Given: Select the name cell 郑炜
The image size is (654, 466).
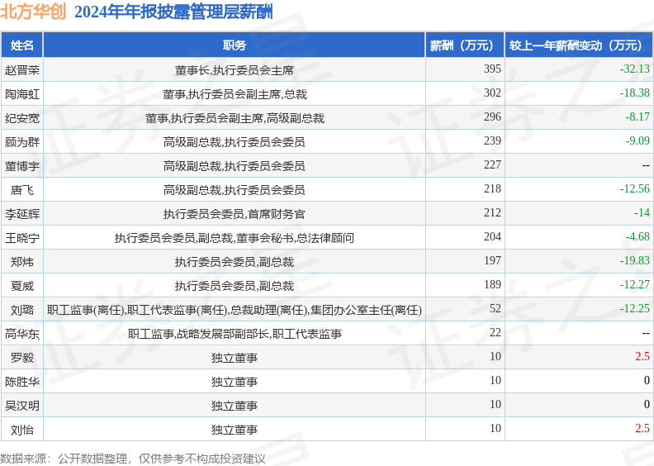Looking at the screenshot, I should (22, 262).
